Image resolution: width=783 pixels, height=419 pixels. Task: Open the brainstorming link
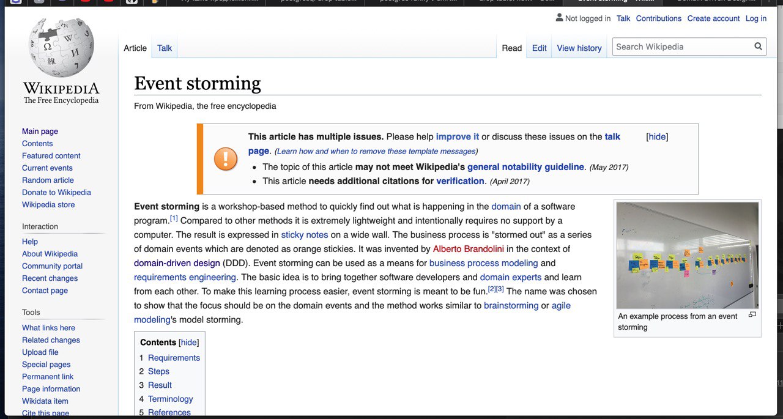tap(511, 305)
